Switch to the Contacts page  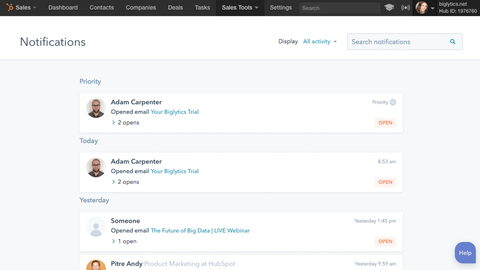pos(101,7)
